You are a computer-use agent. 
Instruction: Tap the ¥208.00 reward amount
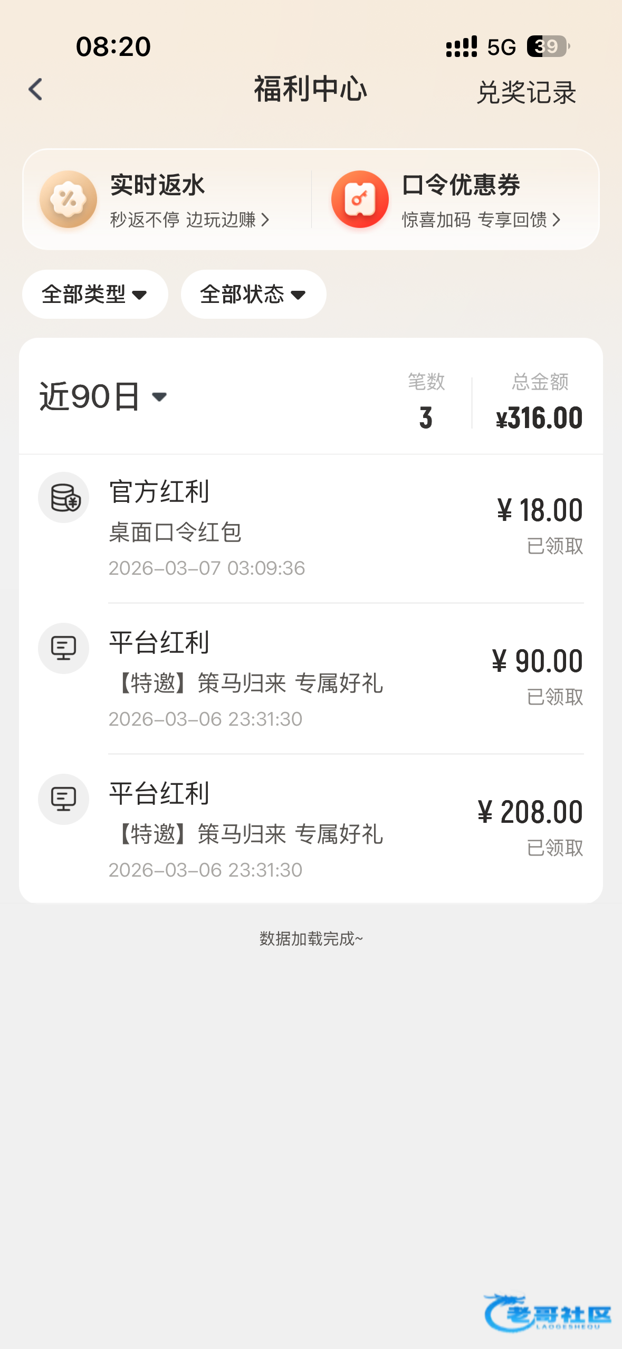click(x=530, y=812)
